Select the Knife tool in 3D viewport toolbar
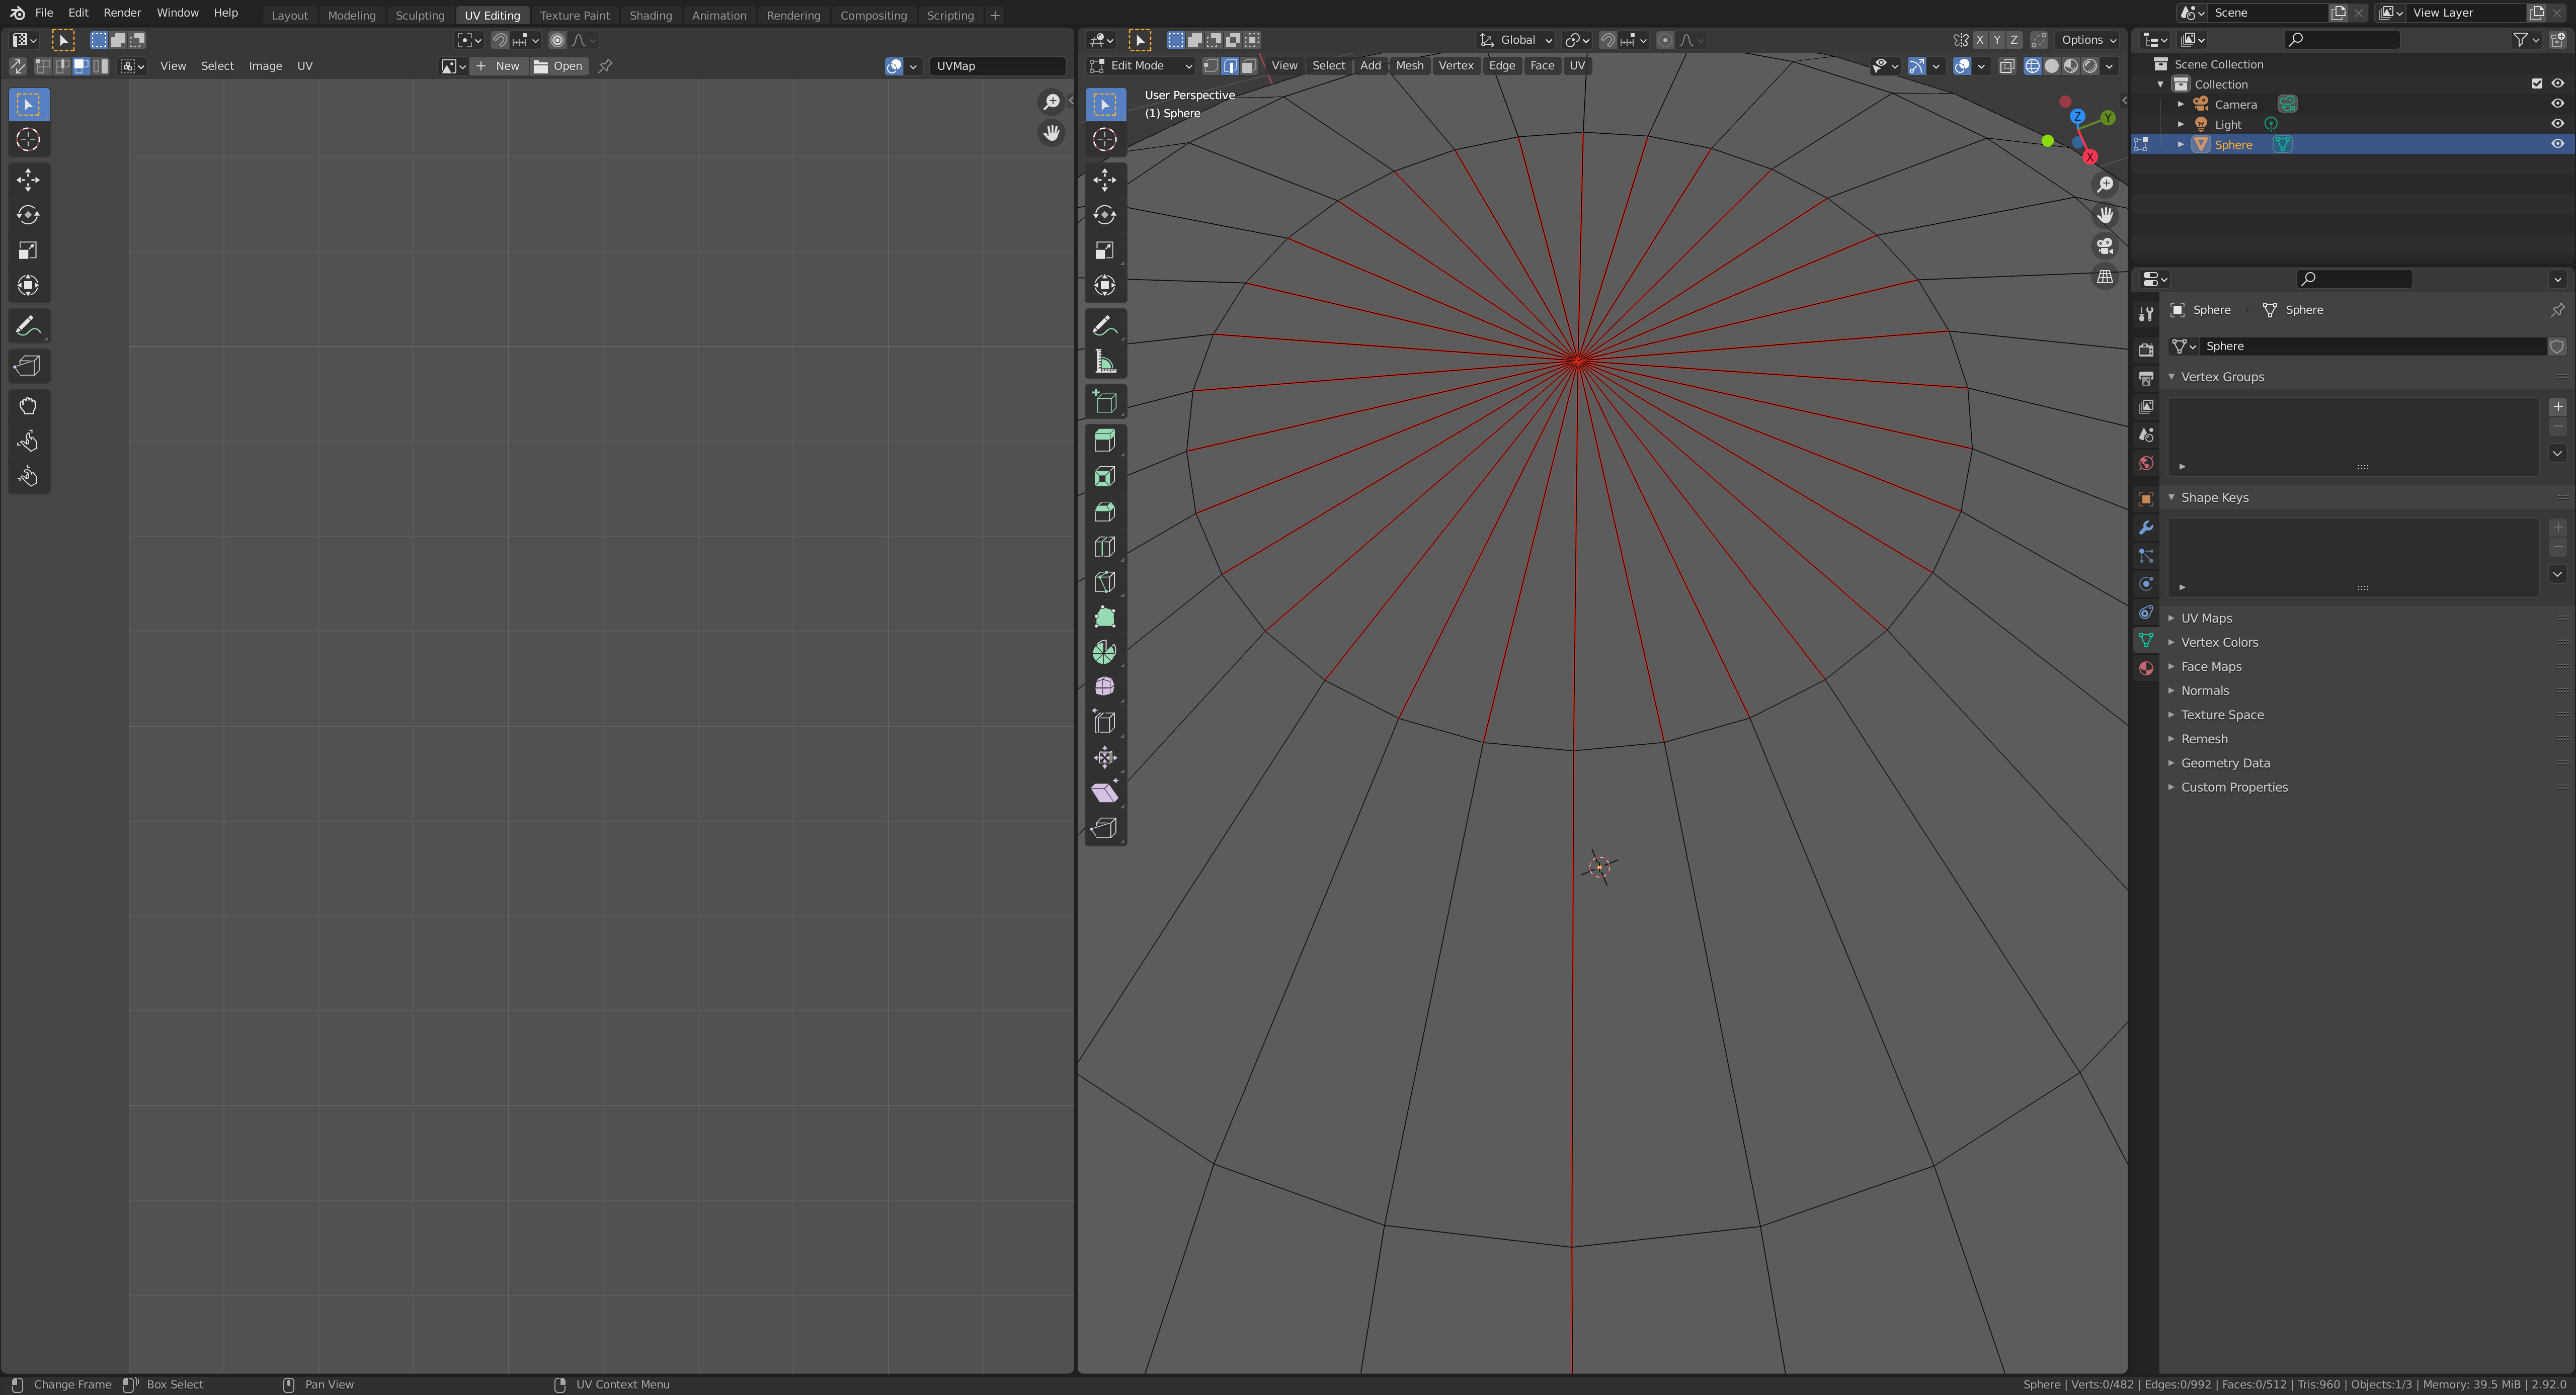The width and height of the screenshot is (2576, 1395). click(x=1104, y=581)
